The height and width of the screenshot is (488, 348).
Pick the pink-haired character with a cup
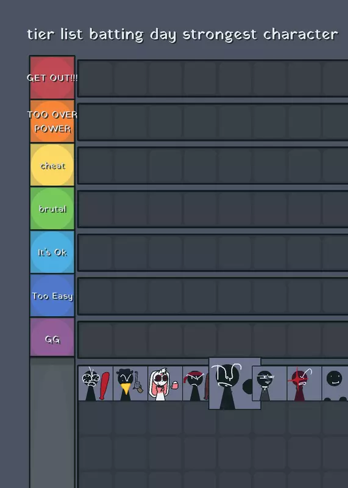pos(165,384)
